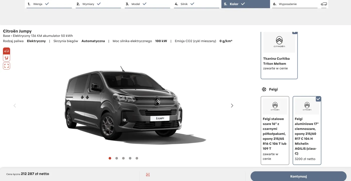Go to step 4 Silnik
The width and height of the screenshot is (351, 181).
(x=197, y=4)
